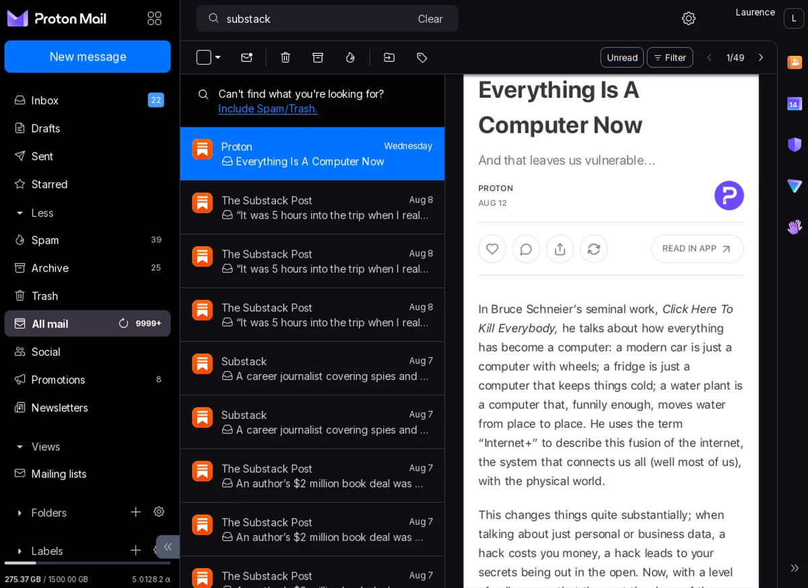Click the storage usage progress bar
This screenshot has height=588, width=808.
pos(88,563)
